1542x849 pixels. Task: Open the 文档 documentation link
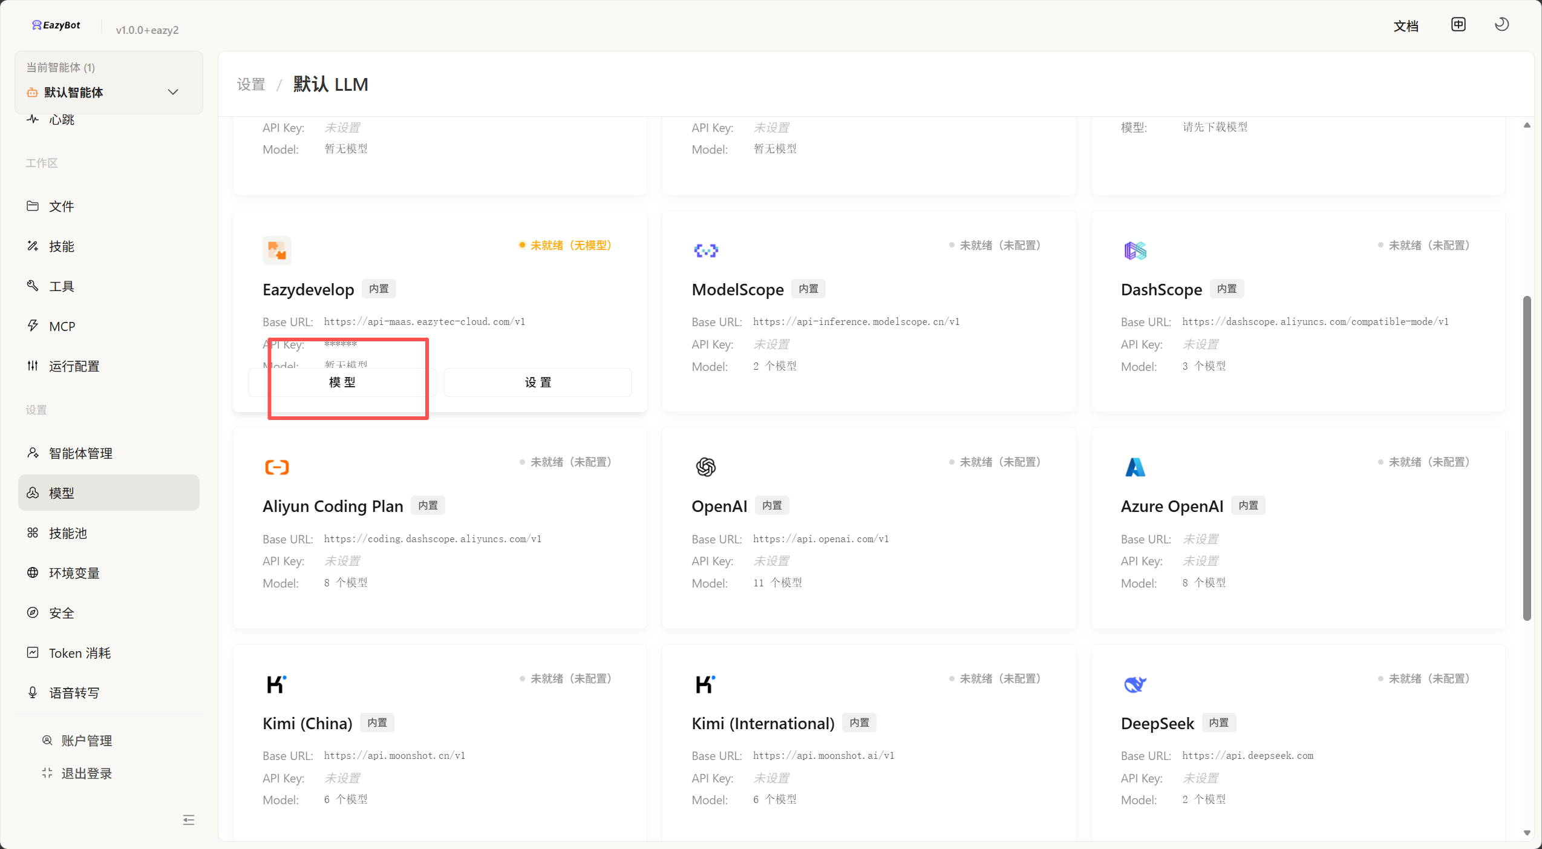pos(1406,26)
